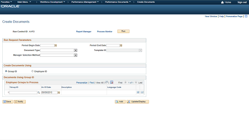Show previous row arrow in grid
The height and width of the screenshot is (140, 249).
coord(125,82)
